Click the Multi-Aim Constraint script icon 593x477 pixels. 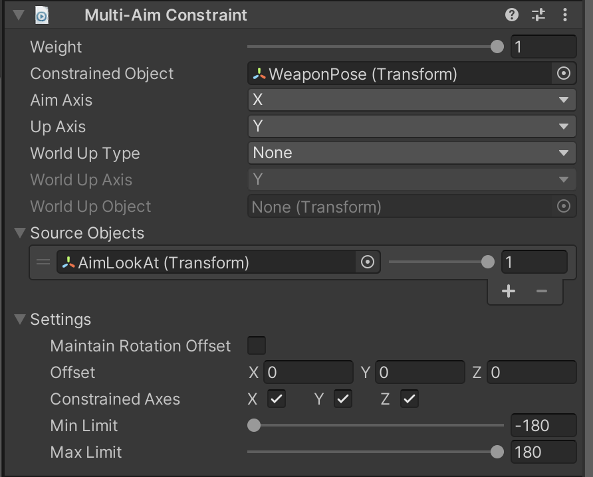point(42,16)
